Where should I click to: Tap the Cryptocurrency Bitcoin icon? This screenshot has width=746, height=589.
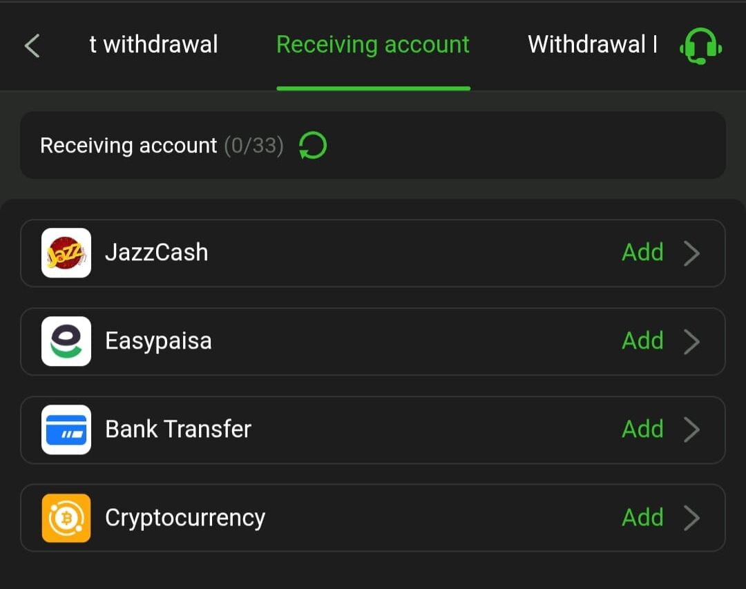pos(66,517)
